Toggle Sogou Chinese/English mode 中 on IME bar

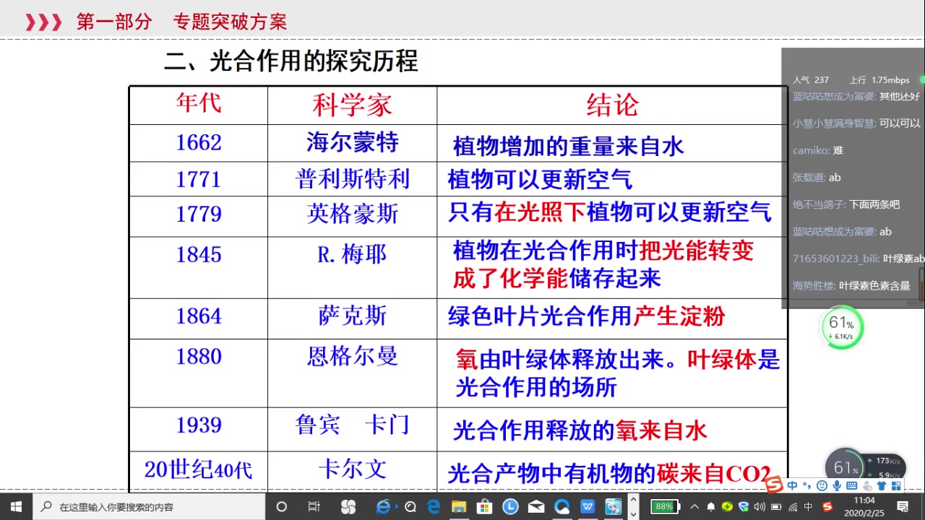tap(792, 485)
